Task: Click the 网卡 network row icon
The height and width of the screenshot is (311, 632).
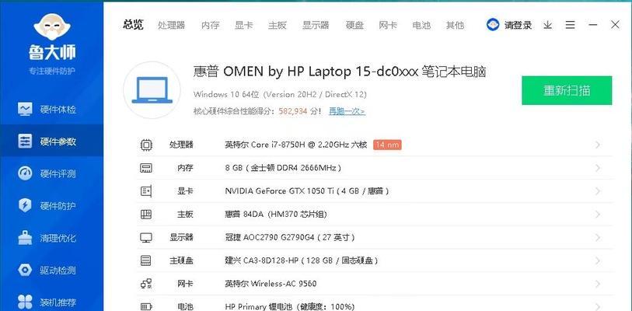Action: tap(146, 284)
